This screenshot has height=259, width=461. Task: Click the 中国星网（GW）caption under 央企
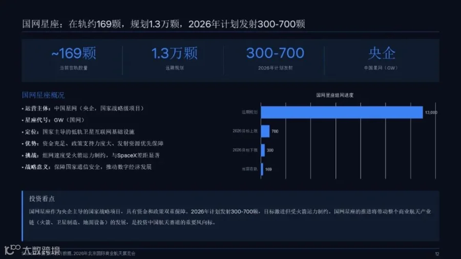(x=381, y=68)
